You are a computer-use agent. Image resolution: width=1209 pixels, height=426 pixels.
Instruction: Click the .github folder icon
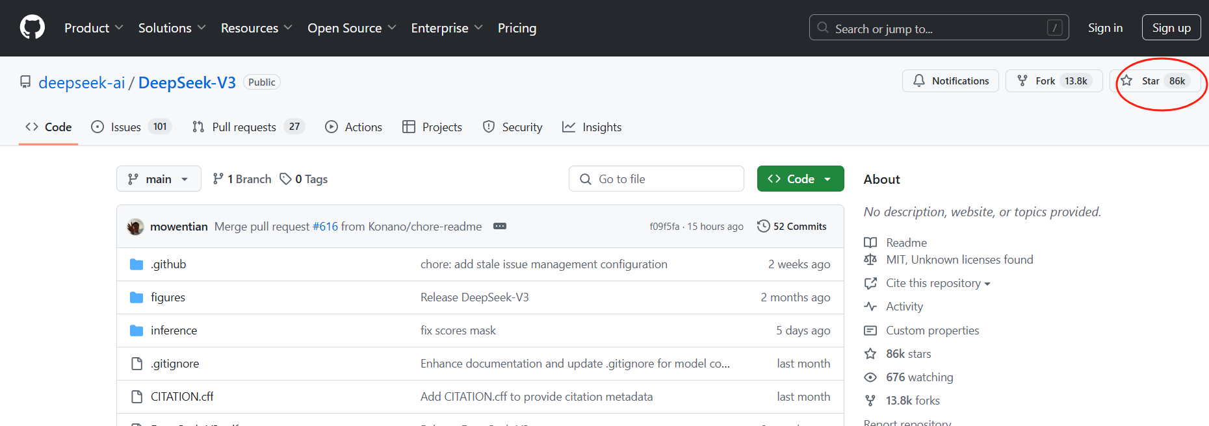tap(136, 264)
